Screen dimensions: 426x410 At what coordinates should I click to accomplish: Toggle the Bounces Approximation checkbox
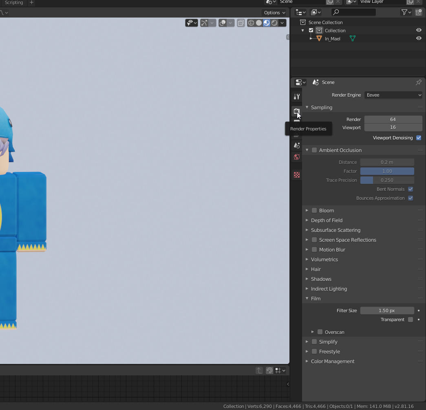[x=411, y=198]
